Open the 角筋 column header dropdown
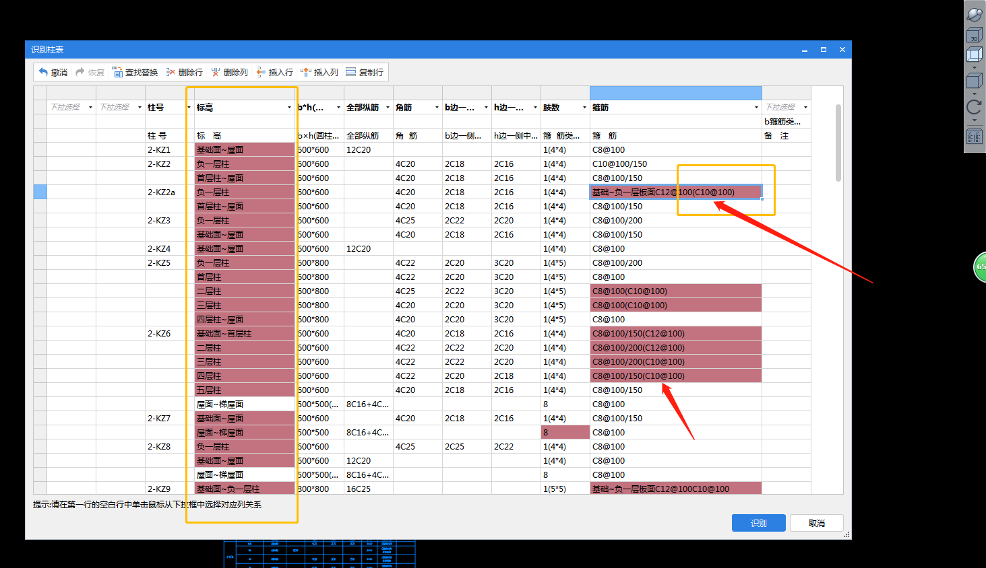Screen dimensions: 986x568 pos(437,108)
